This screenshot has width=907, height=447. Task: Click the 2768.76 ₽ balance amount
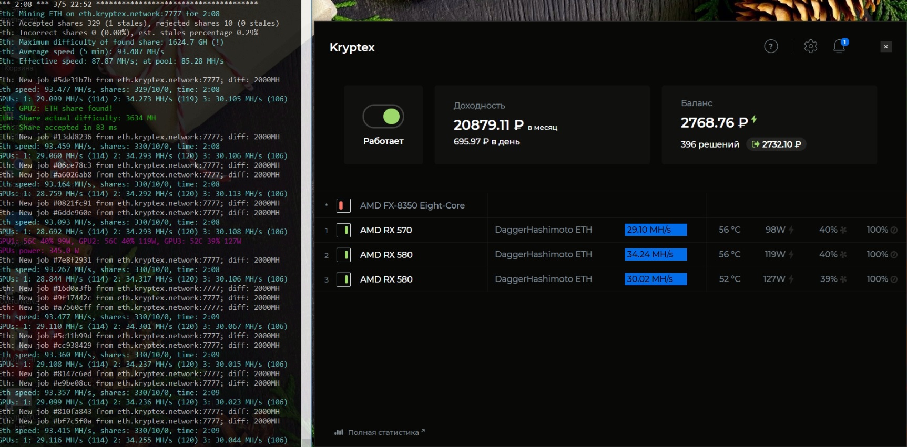coord(714,123)
